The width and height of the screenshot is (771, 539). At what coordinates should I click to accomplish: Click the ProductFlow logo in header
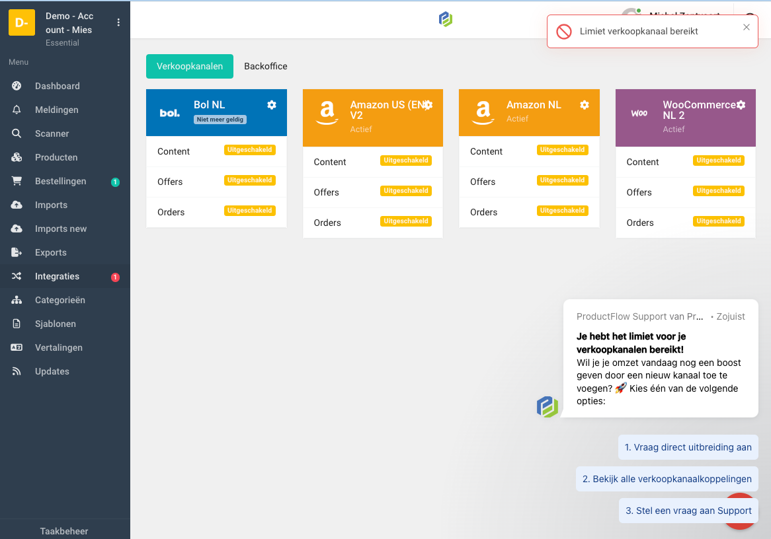446,19
